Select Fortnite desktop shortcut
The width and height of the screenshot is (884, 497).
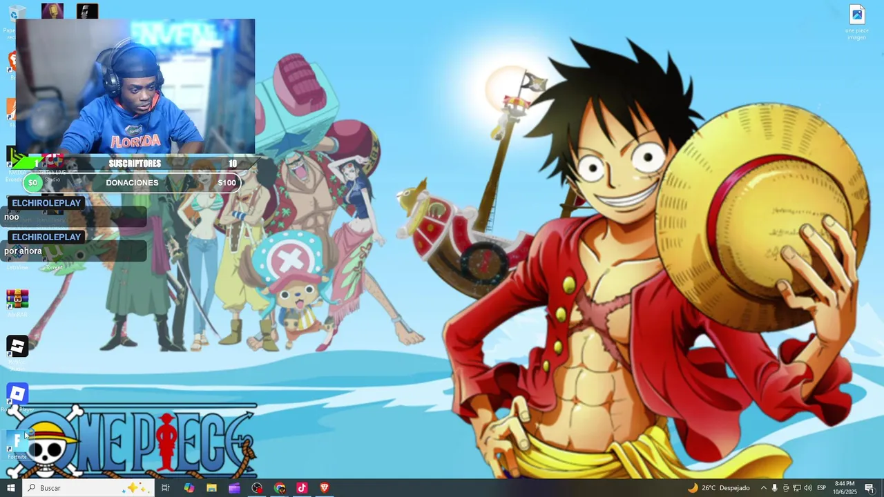click(17, 445)
